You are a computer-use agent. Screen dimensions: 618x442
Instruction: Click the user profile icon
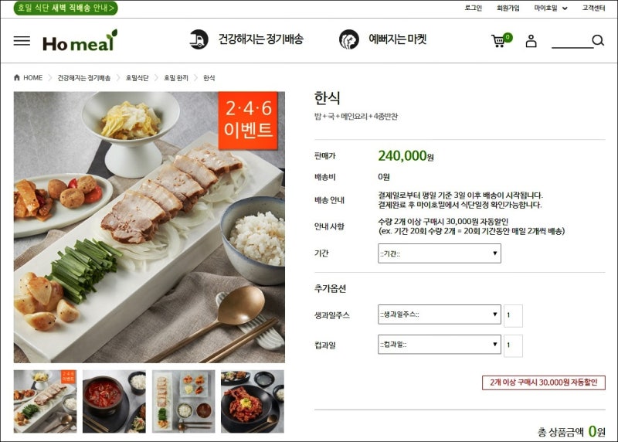tap(531, 41)
